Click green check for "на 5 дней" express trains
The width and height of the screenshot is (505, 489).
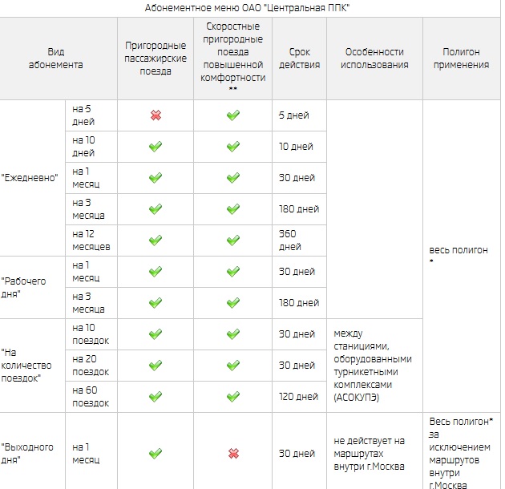pos(233,115)
